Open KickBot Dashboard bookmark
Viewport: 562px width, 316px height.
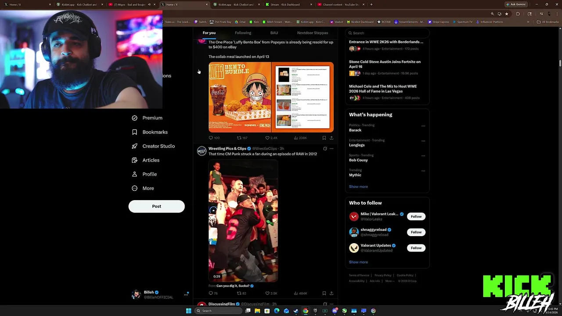tap(360, 22)
